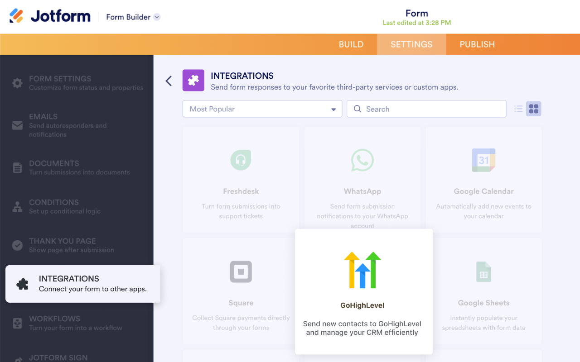Click the Jotform logo
This screenshot has height=362, width=580.
[50, 16]
